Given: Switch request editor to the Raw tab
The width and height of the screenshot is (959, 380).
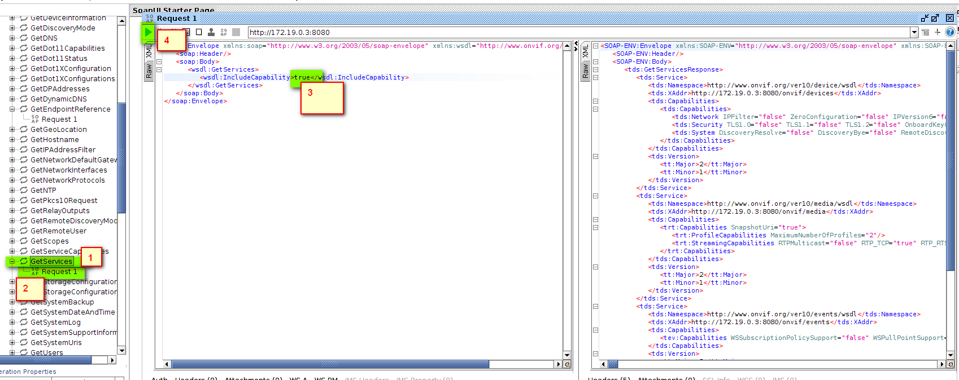Looking at the screenshot, I should [x=149, y=71].
